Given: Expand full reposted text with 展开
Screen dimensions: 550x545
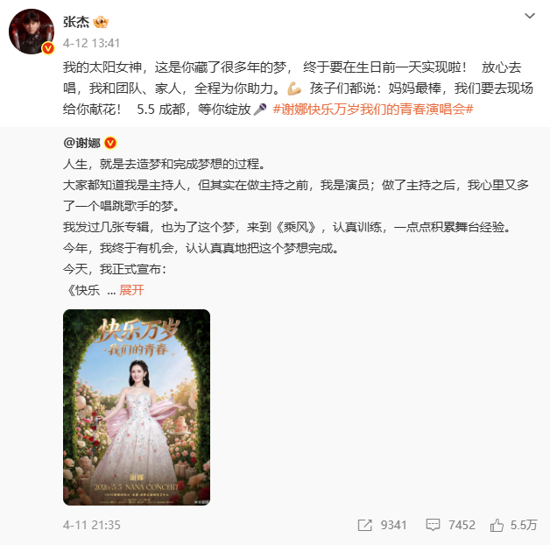Looking at the screenshot, I should [131, 290].
